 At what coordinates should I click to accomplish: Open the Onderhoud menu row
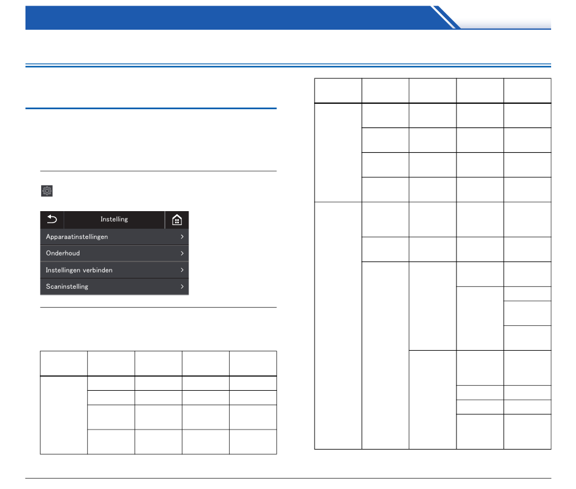[114, 254]
